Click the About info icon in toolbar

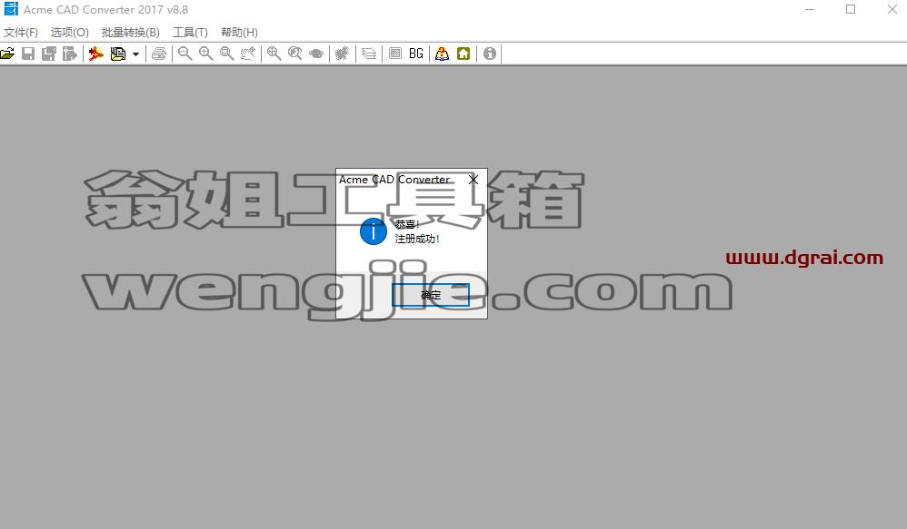[x=489, y=54]
